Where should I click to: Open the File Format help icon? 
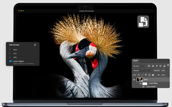(35, 45)
